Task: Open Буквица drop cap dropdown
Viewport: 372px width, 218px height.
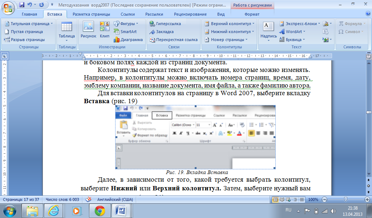Action: (x=292, y=40)
